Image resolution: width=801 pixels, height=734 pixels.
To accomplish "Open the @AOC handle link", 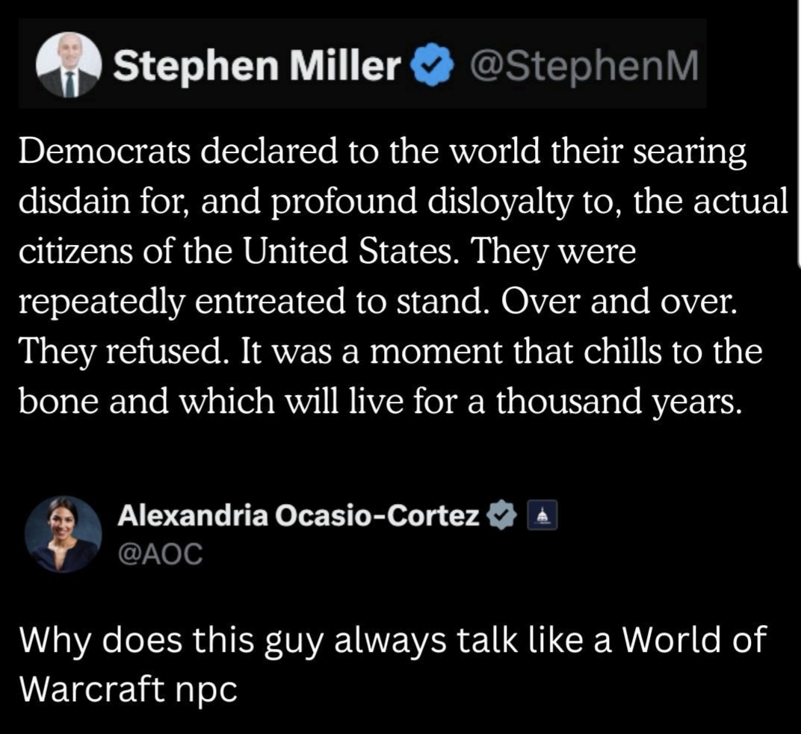I will (159, 553).
